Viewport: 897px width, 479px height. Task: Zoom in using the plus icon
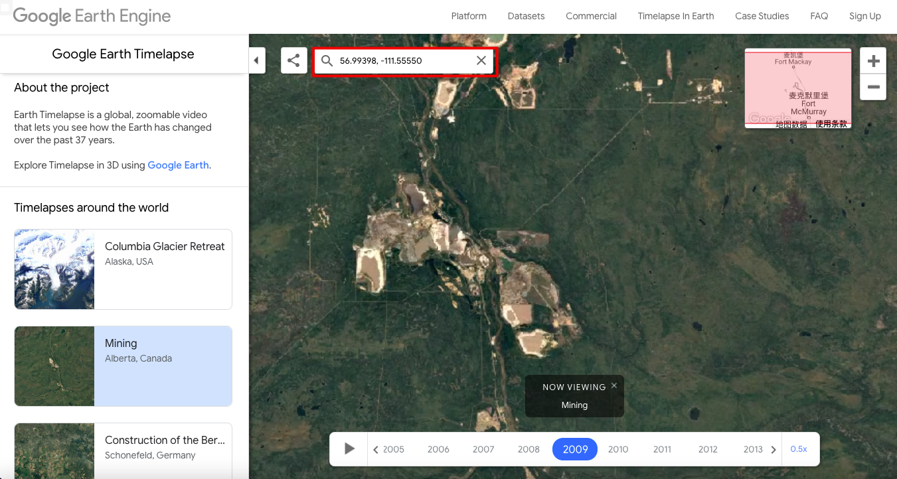(872, 60)
